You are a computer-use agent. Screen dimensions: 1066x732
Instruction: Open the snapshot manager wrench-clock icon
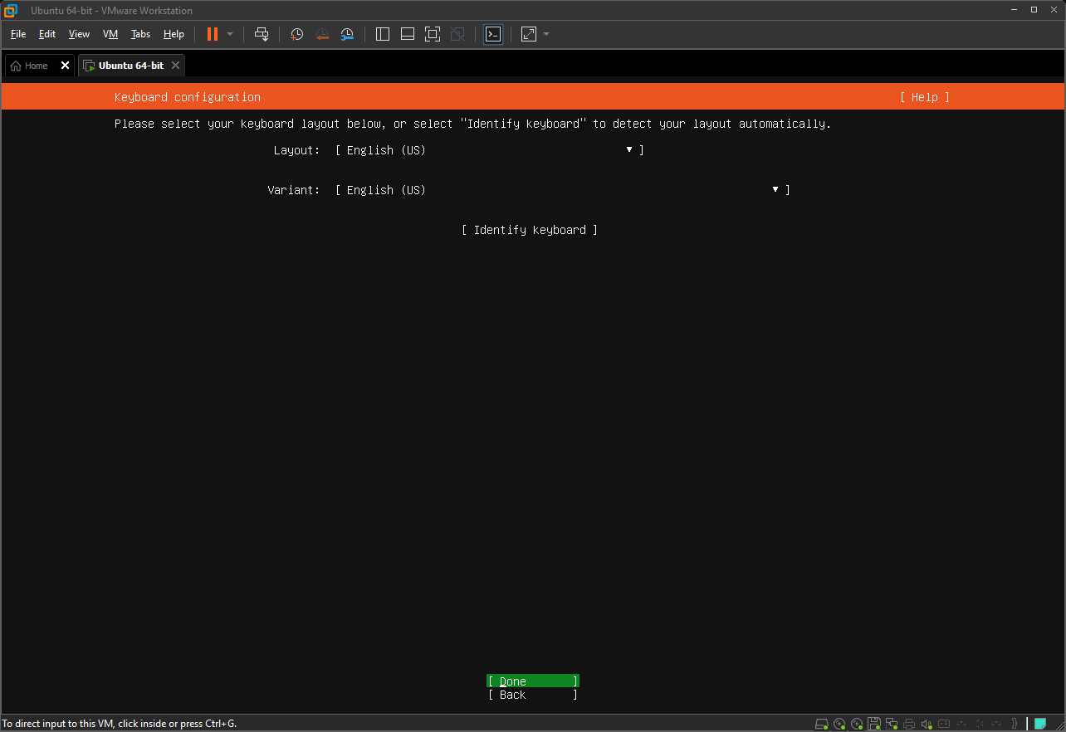(347, 34)
